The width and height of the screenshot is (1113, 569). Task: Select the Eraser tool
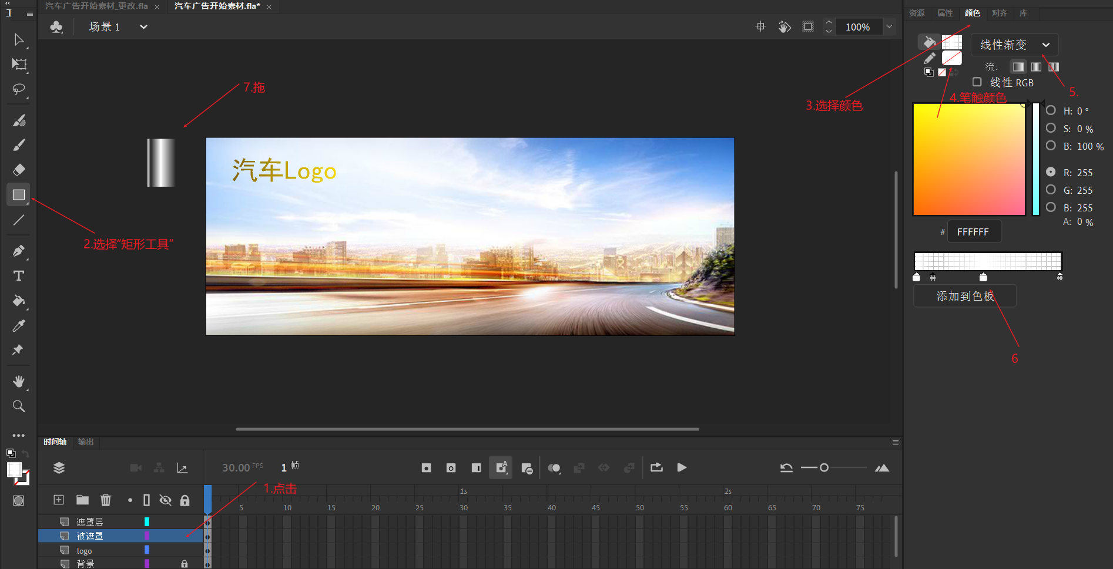pos(19,170)
